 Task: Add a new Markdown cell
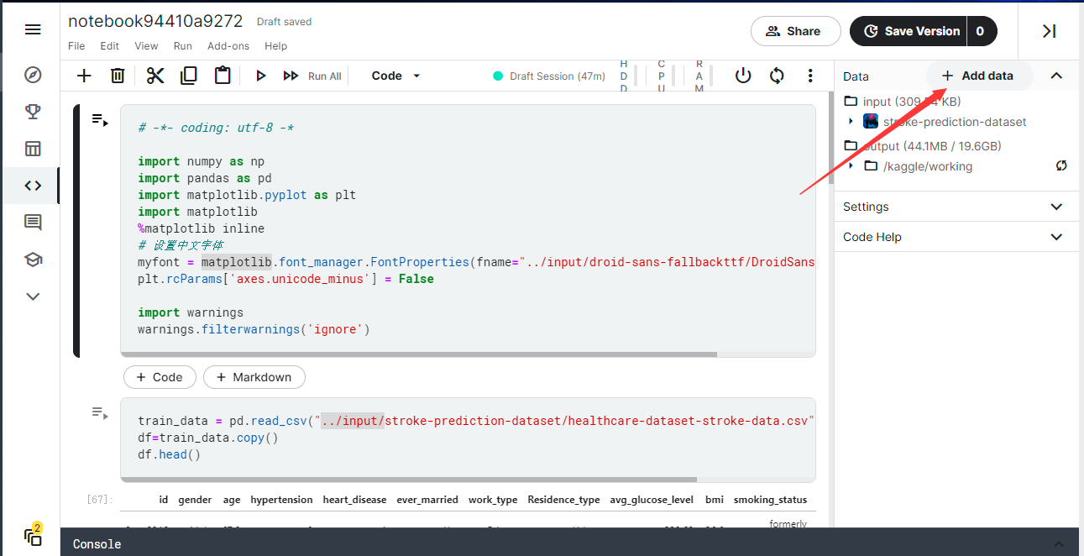pos(254,377)
